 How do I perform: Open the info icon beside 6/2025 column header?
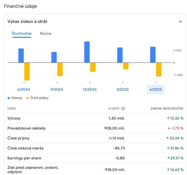(123, 108)
